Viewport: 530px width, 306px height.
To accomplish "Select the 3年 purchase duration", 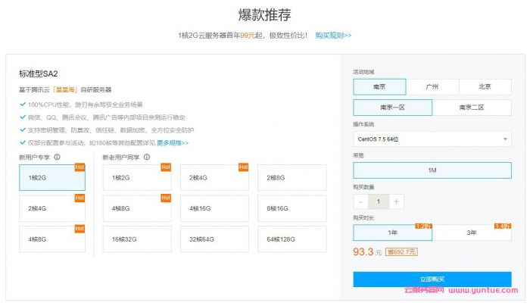I will [x=471, y=233].
